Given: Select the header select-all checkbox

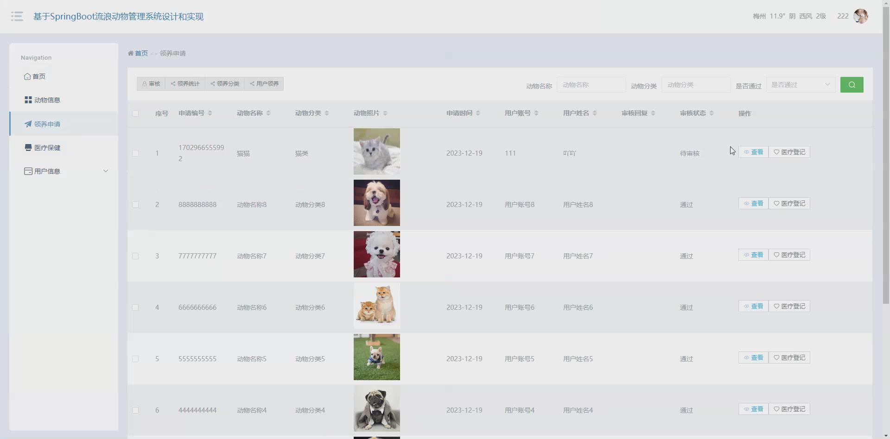Looking at the screenshot, I should click(135, 113).
